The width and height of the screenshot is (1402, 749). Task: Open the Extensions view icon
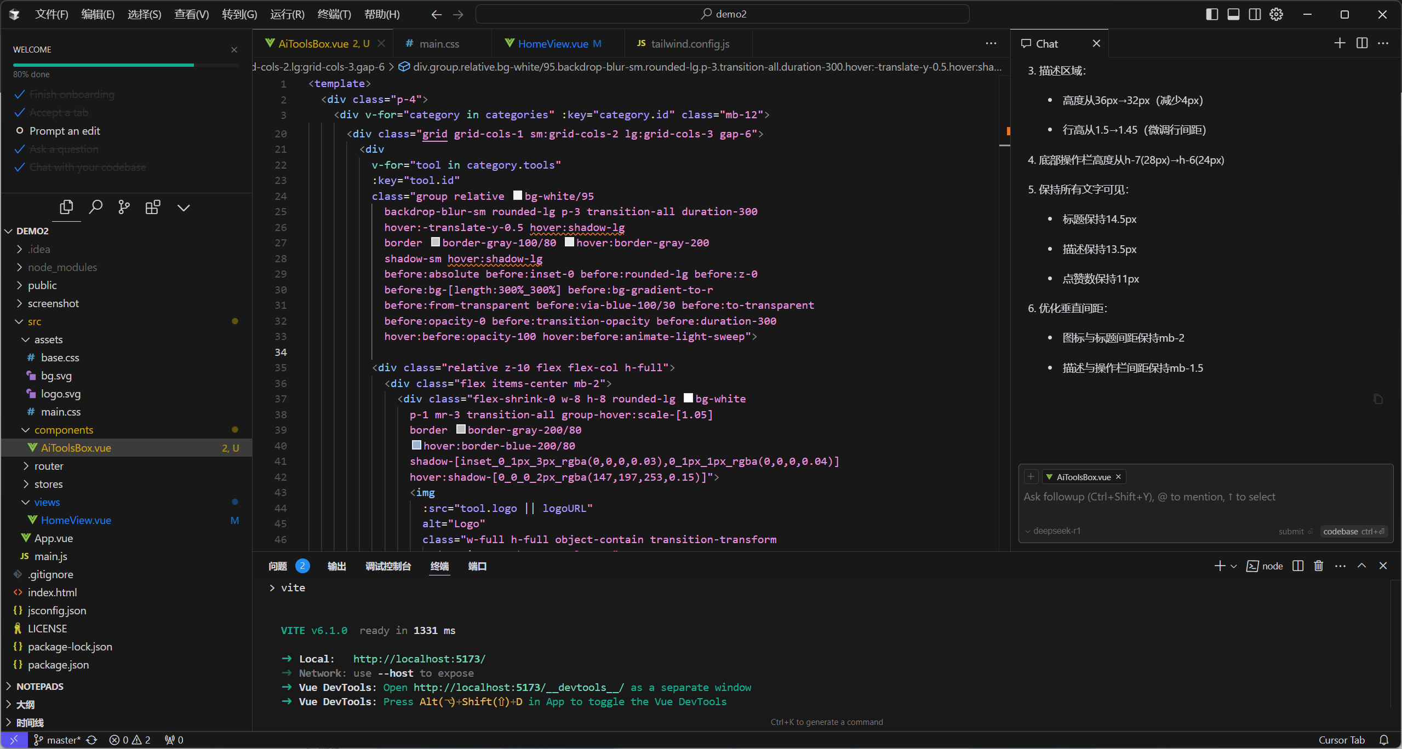153,207
